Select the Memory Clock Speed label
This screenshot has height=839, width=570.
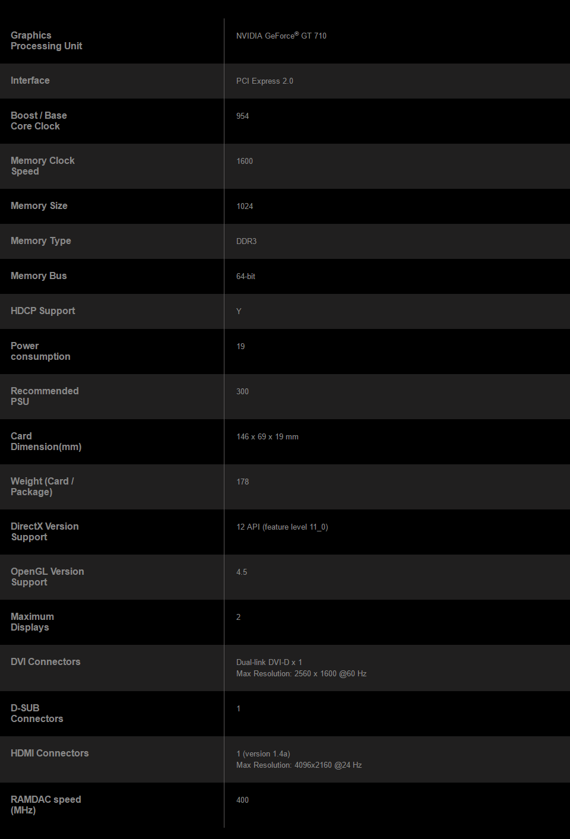43,166
